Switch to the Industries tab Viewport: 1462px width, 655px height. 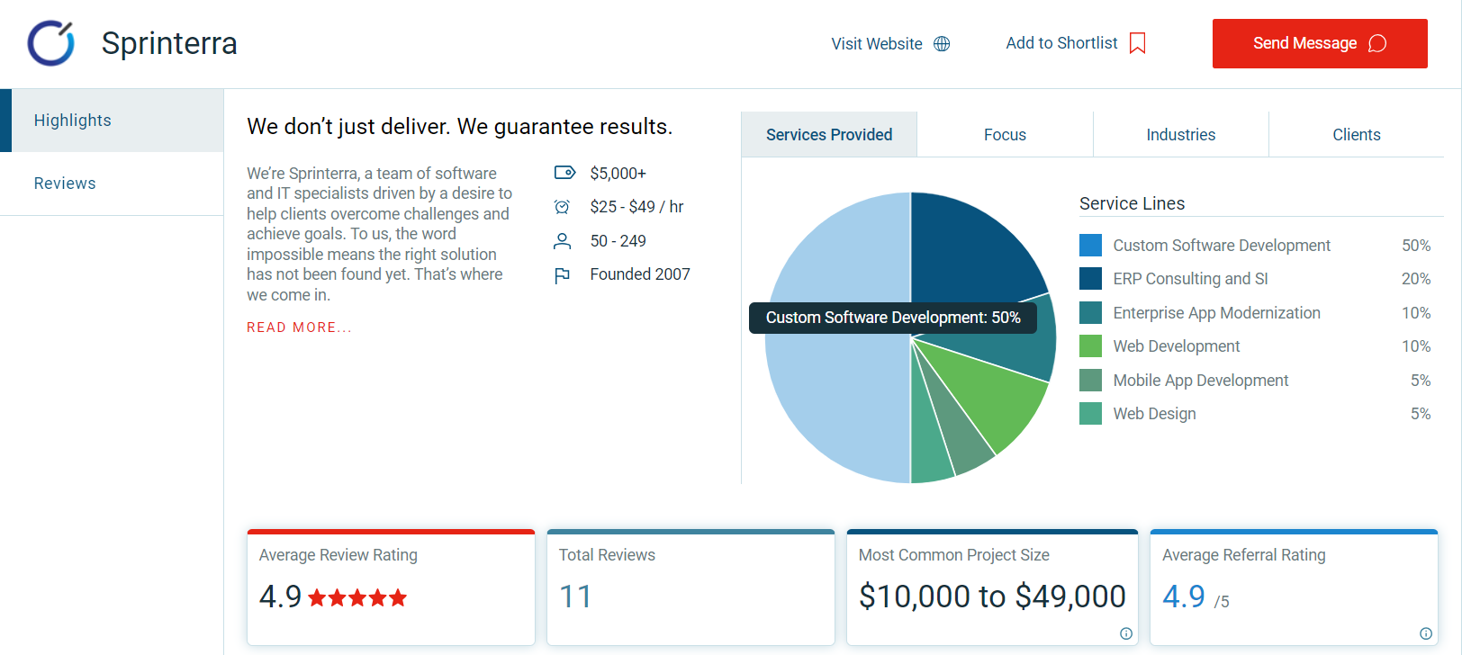tap(1181, 134)
